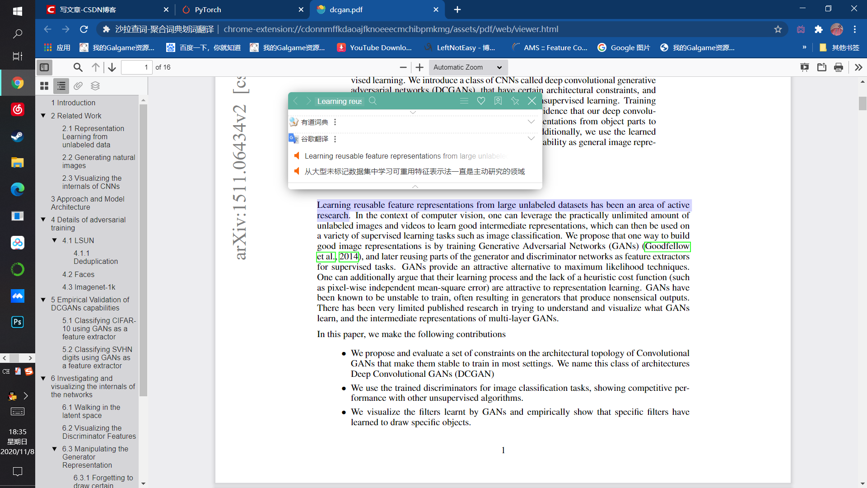The width and height of the screenshot is (867, 488).
Task: Open the Google 图片 bookmark
Action: (x=624, y=47)
